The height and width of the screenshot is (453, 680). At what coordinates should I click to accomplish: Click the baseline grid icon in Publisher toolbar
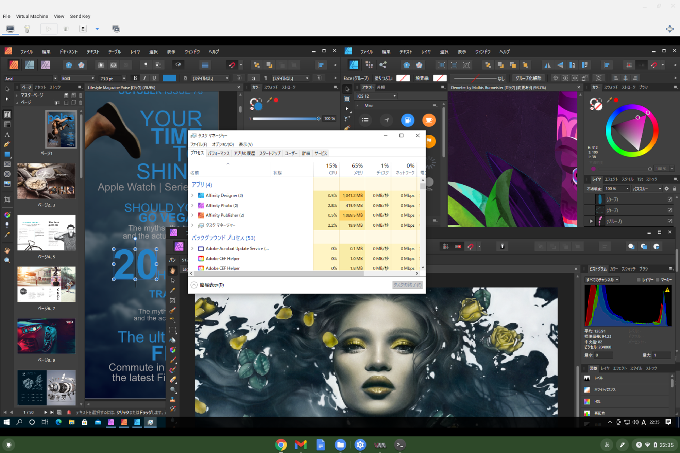[x=205, y=65]
